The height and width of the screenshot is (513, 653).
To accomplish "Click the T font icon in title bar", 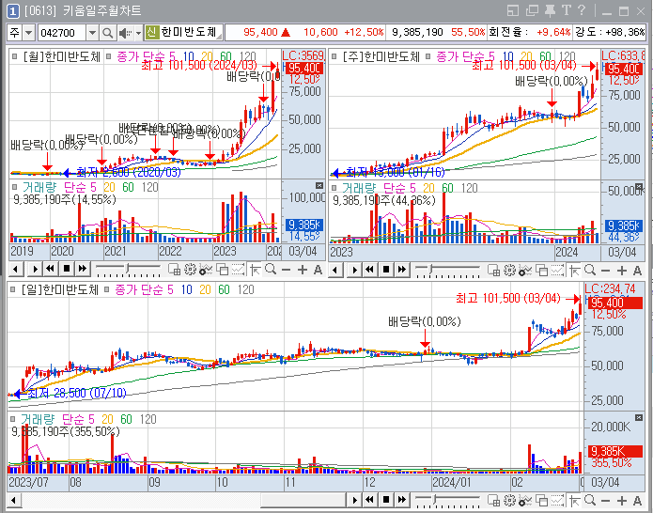I will point(566,10).
